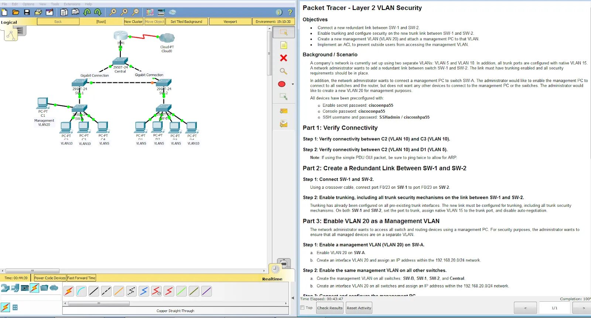
Task: Choose the Console cable (cyan curve)
Action: [81, 291]
